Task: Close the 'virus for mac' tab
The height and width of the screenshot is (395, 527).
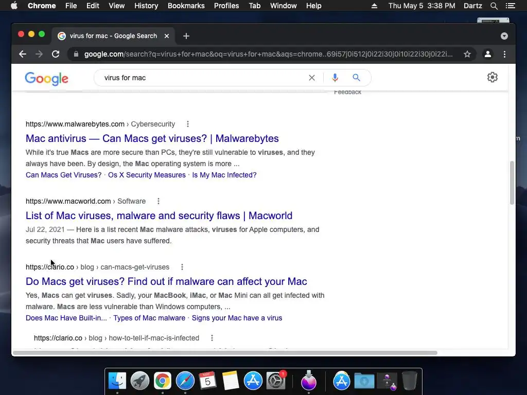Action: pyautogui.click(x=167, y=36)
